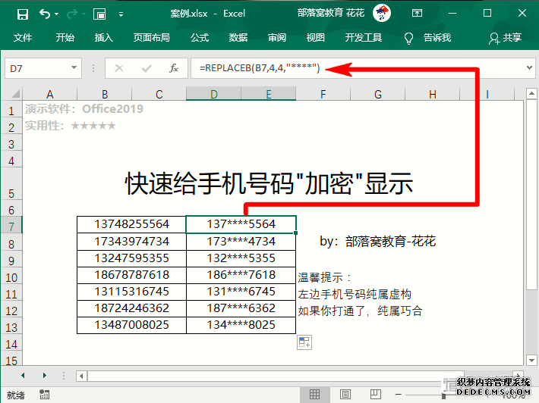
Task: Select Normal view in status bar
Action: [x=314, y=395]
